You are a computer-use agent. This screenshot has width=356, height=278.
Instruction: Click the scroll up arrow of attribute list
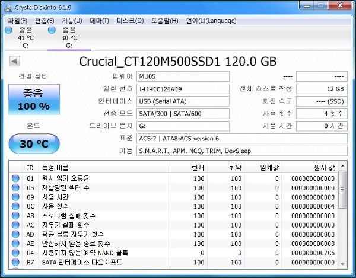coord(342,166)
